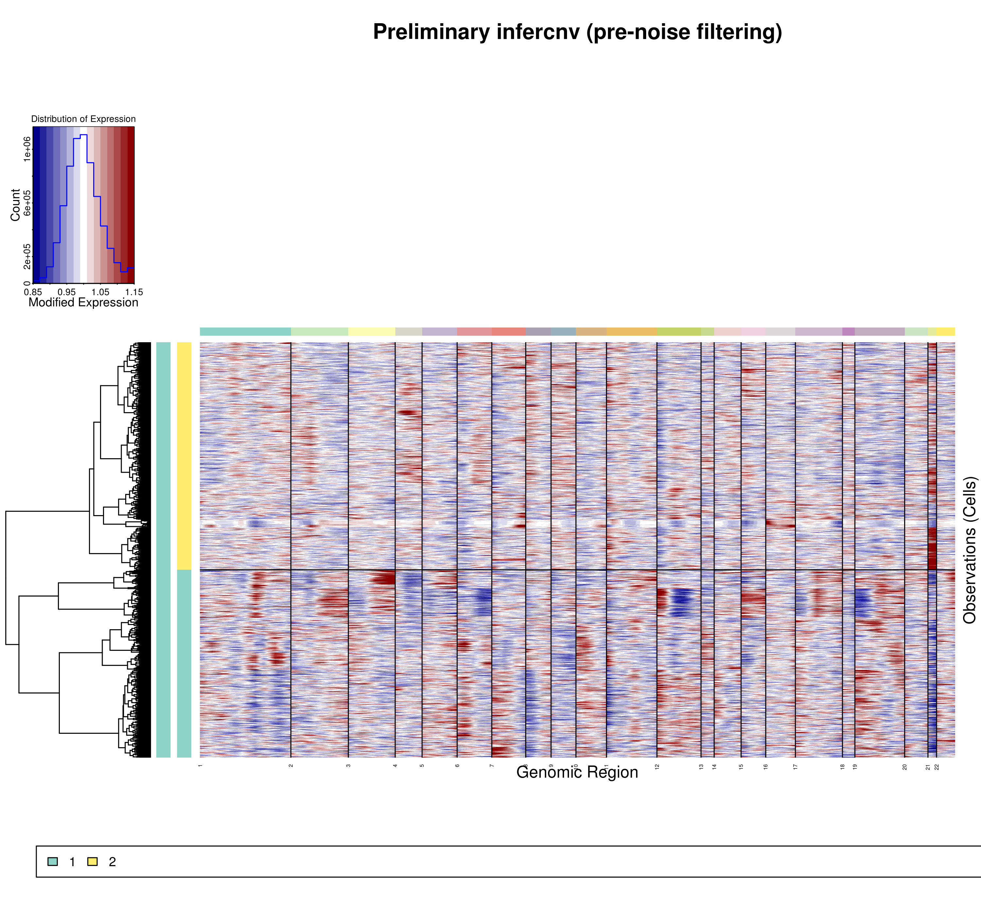Viewport: 981px width, 909px height.
Task: Click the dendrogram root branch at far left
Action: pos(6,578)
